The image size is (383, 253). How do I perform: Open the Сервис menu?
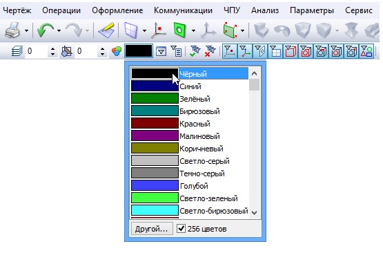click(359, 10)
